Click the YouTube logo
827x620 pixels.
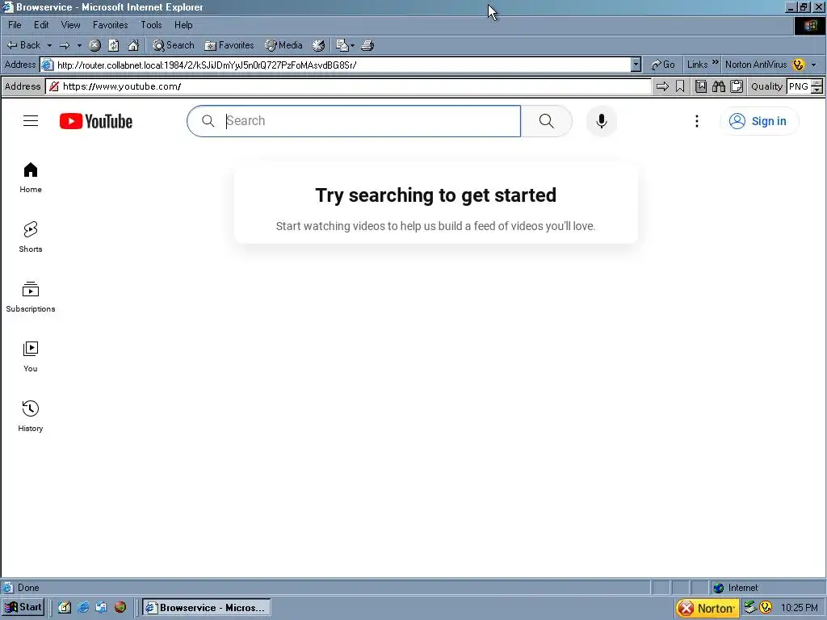coord(95,121)
